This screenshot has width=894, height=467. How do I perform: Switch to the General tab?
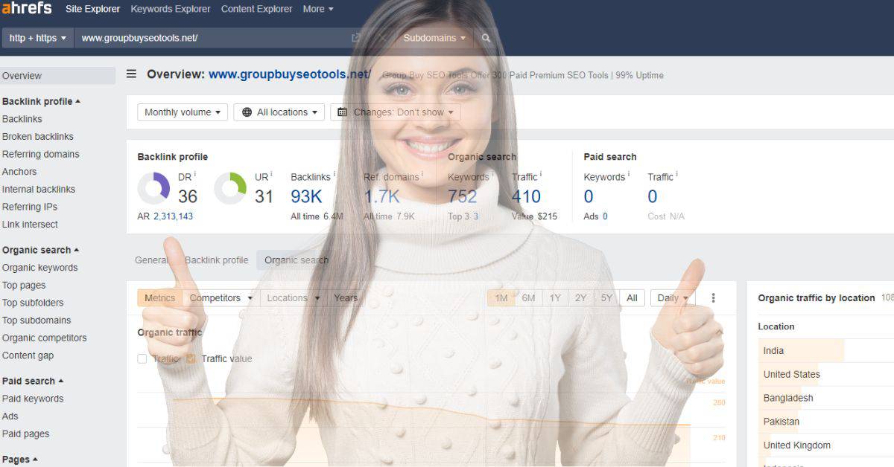click(x=152, y=260)
